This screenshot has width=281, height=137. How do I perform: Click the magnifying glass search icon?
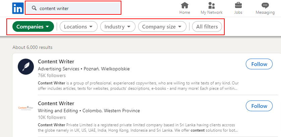point(34,8)
